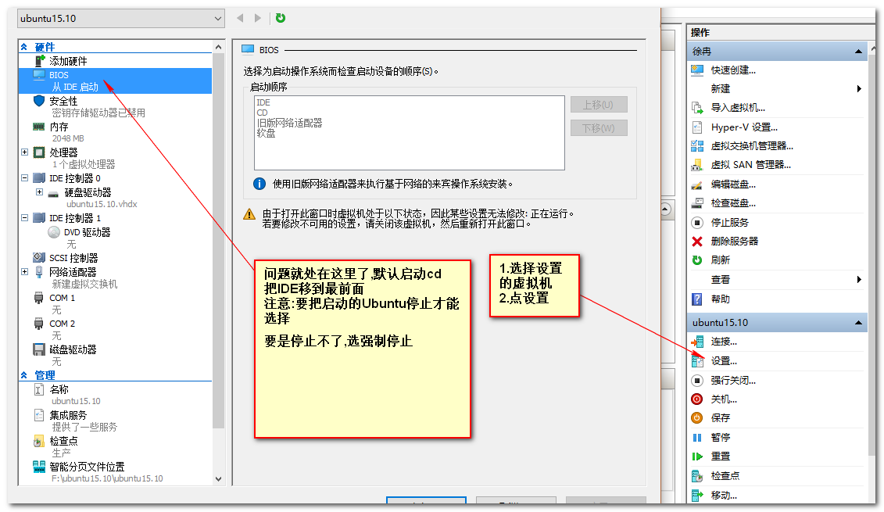
Task: Click the 集成服务 icon under 管理
Action: (39, 415)
